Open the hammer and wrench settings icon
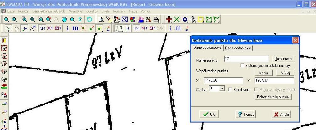The image size is (316, 130). click(x=148, y=19)
